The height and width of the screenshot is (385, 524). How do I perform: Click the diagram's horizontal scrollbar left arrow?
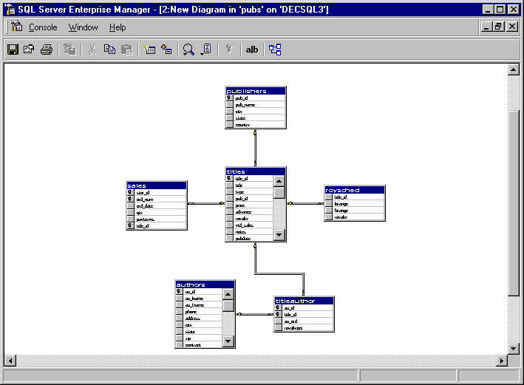click(10, 361)
